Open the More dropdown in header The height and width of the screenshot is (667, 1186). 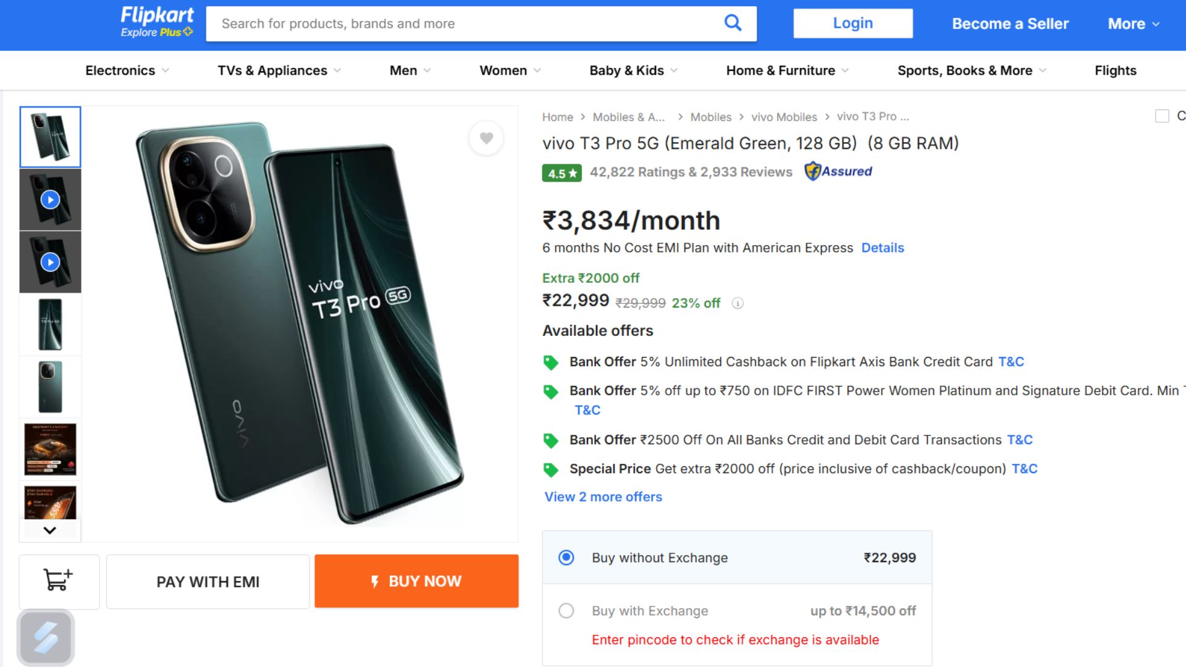click(x=1133, y=23)
